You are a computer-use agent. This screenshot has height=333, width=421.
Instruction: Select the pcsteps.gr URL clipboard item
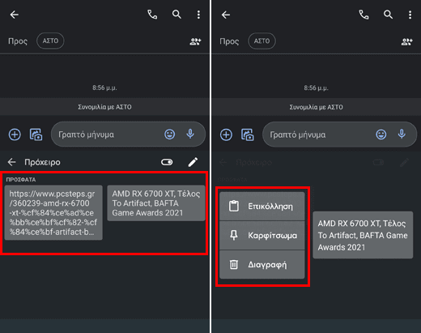53,212
